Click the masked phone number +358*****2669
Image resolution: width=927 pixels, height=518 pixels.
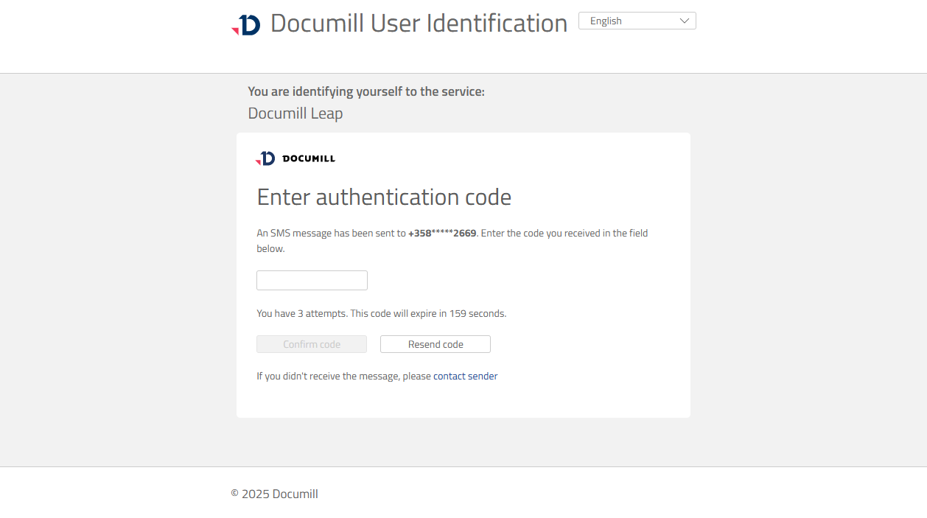[x=442, y=233]
